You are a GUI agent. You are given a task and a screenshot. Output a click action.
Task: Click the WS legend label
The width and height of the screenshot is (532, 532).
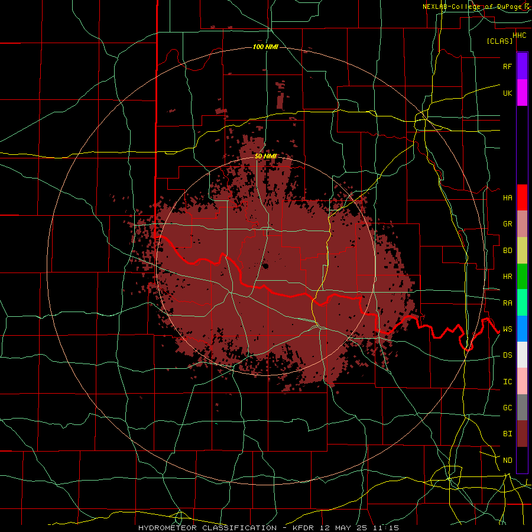click(507, 329)
